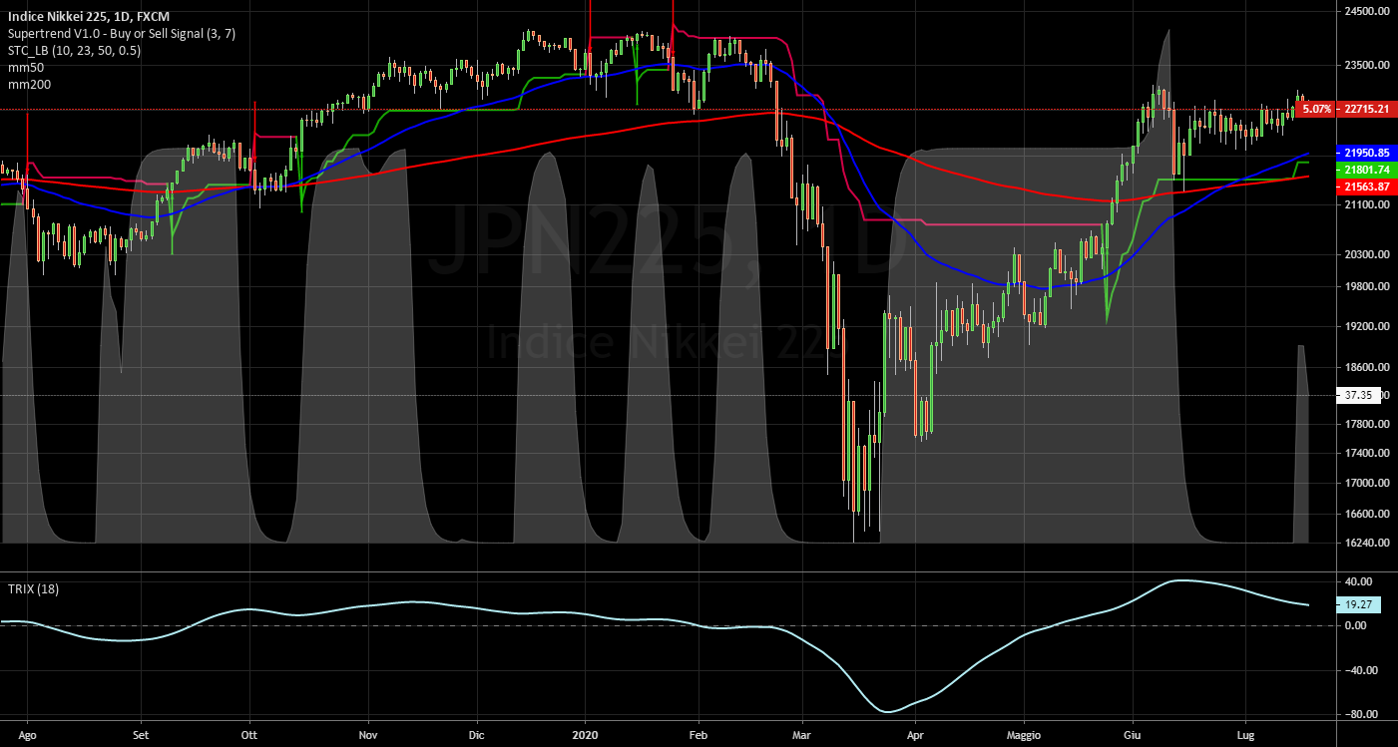The image size is (1398, 747).
Task: Click the blue mm50 value label 21950.85
Action: click(1366, 153)
